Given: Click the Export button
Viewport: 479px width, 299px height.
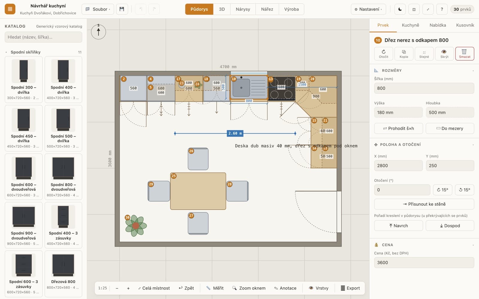Looking at the screenshot, I should (x=350, y=288).
